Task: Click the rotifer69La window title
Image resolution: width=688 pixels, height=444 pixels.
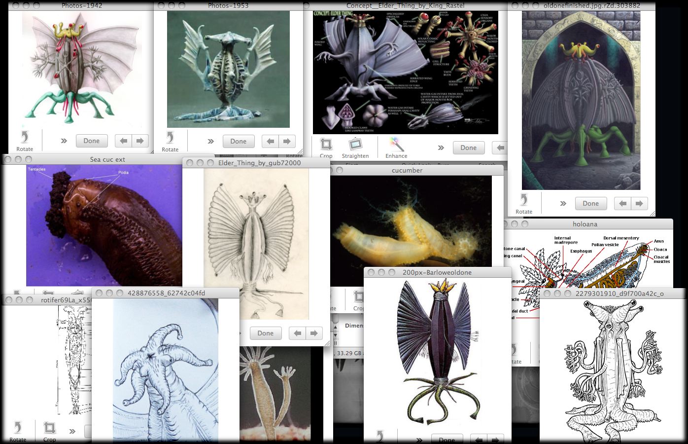Action: (x=66, y=300)
